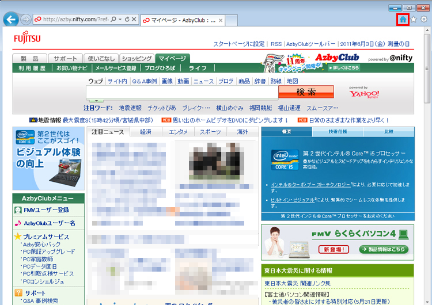Click the Forward arrow button

pyautogui.click(x=25, y=20)
